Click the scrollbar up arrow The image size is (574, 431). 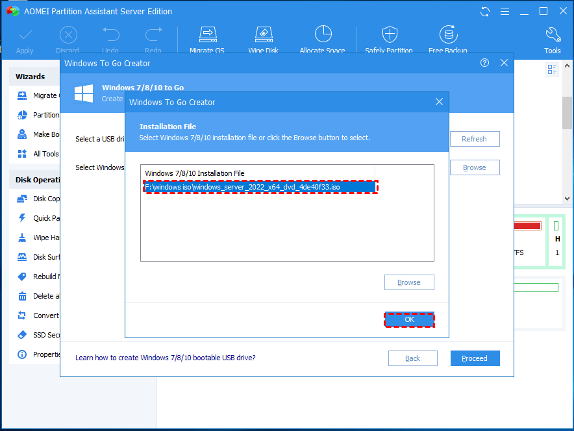[567, 66]
